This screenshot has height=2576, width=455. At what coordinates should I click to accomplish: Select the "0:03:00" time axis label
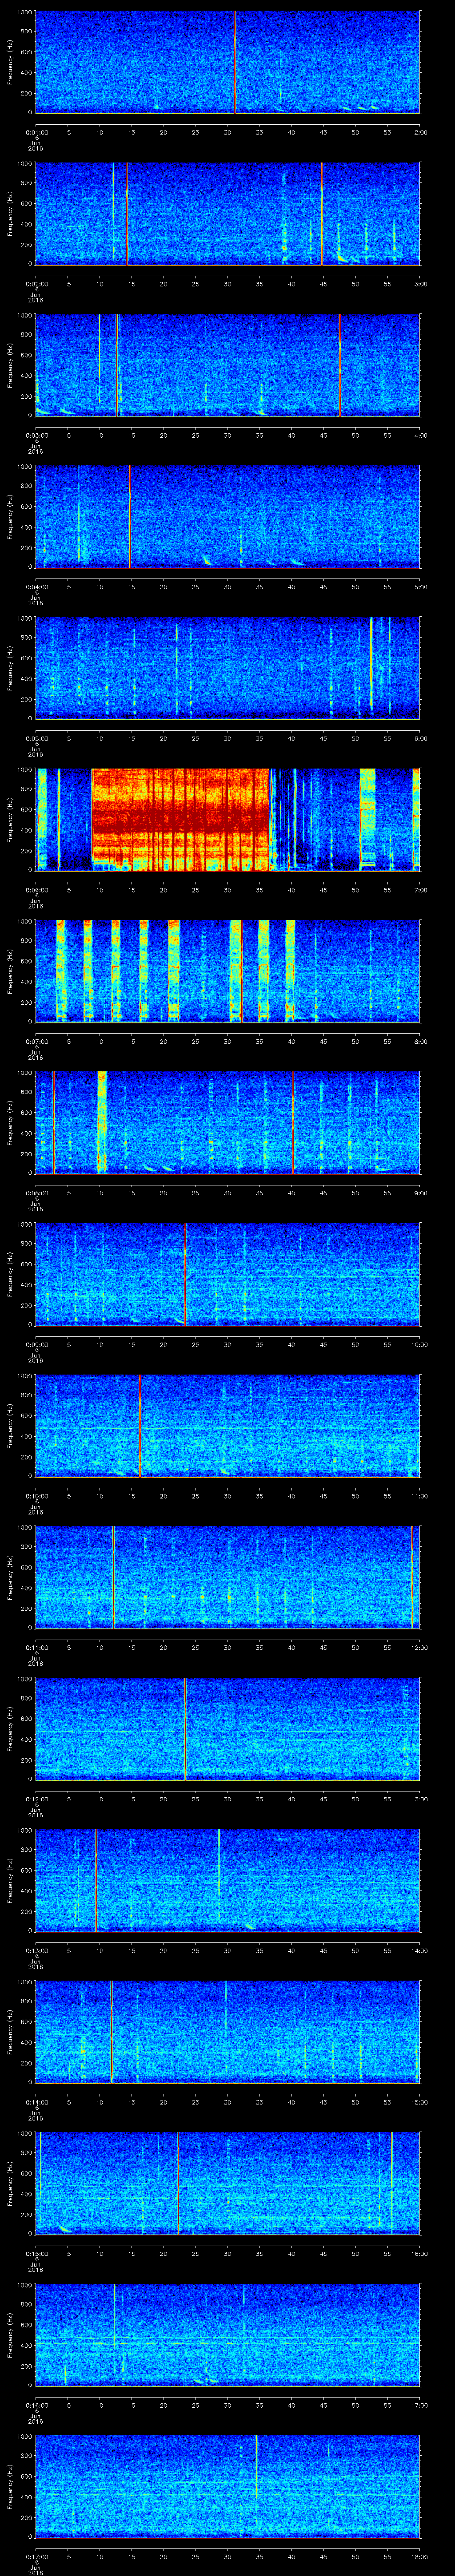(x=37, y=435)
